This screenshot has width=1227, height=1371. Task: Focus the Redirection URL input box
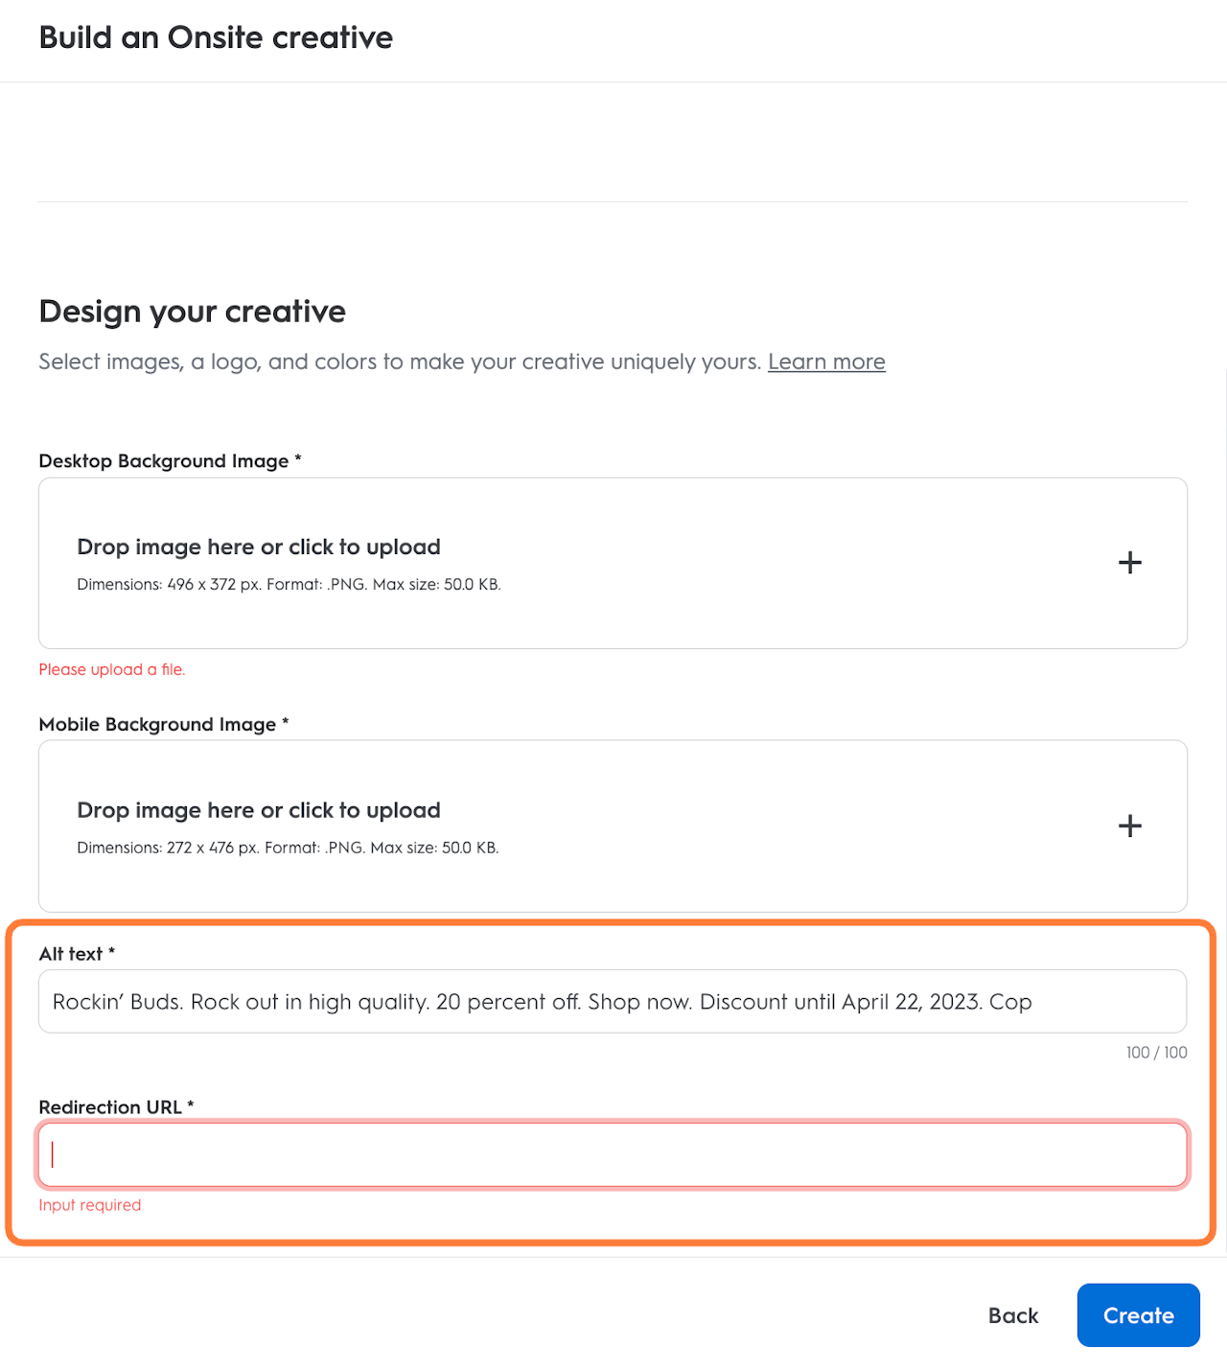tap(612, 1154)
